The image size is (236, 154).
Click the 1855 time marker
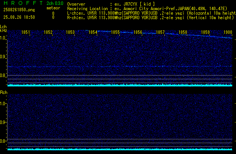115,32
